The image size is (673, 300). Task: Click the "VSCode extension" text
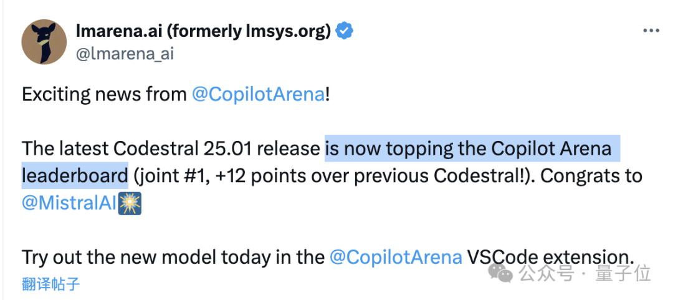[548, 257]
